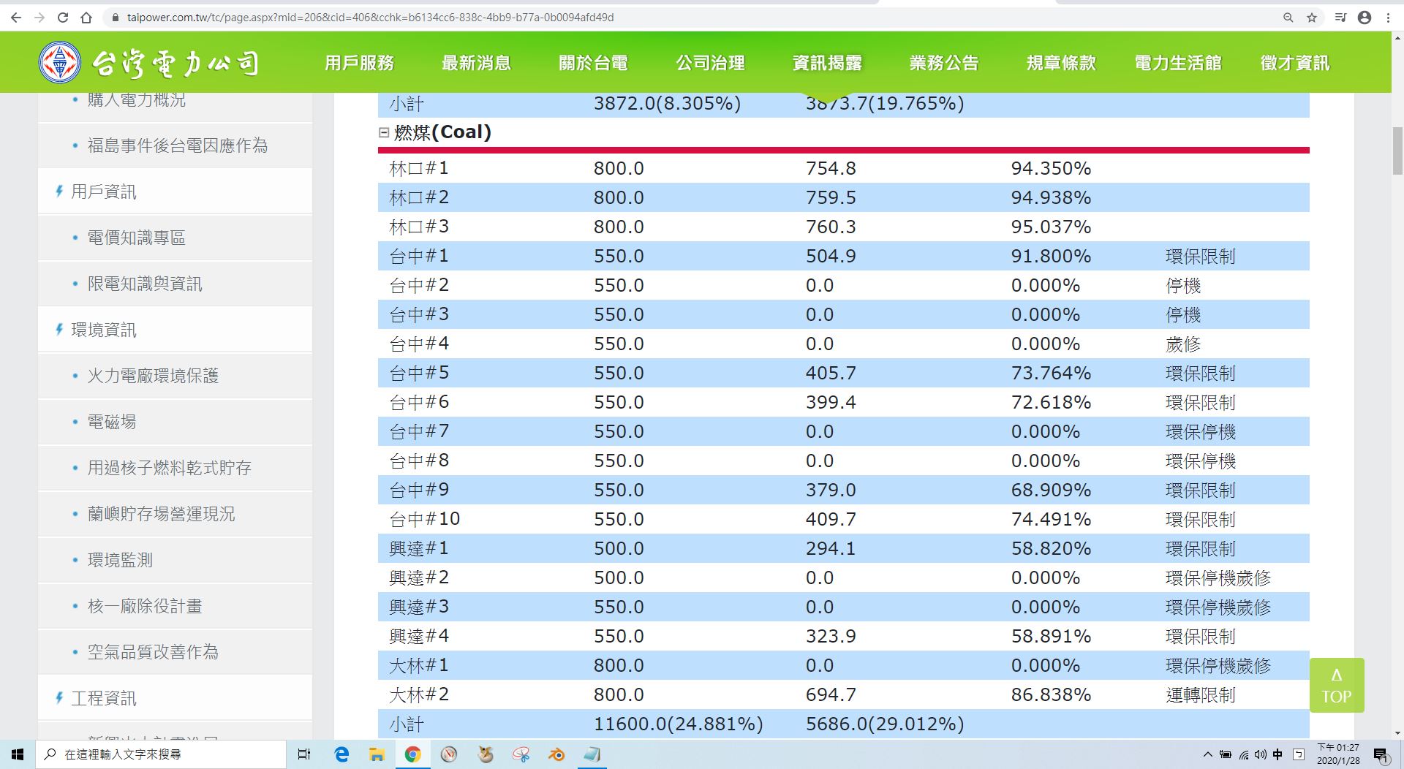Open the 業務公告 menu
The image size is (1404, 769).
coord(944,63)
